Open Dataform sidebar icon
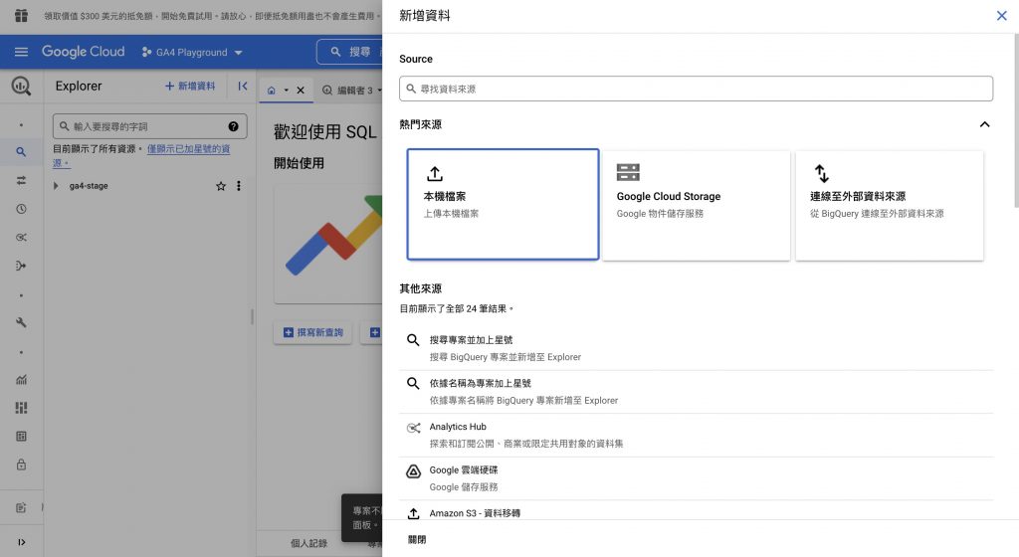Image resolution: width=1019 pixels, height=557 pixels. click(21, 266)
